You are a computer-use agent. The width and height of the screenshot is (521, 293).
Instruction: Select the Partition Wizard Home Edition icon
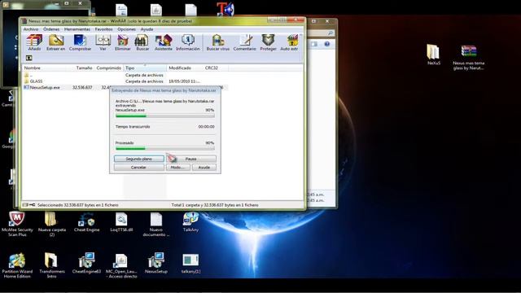pos(17,265)
